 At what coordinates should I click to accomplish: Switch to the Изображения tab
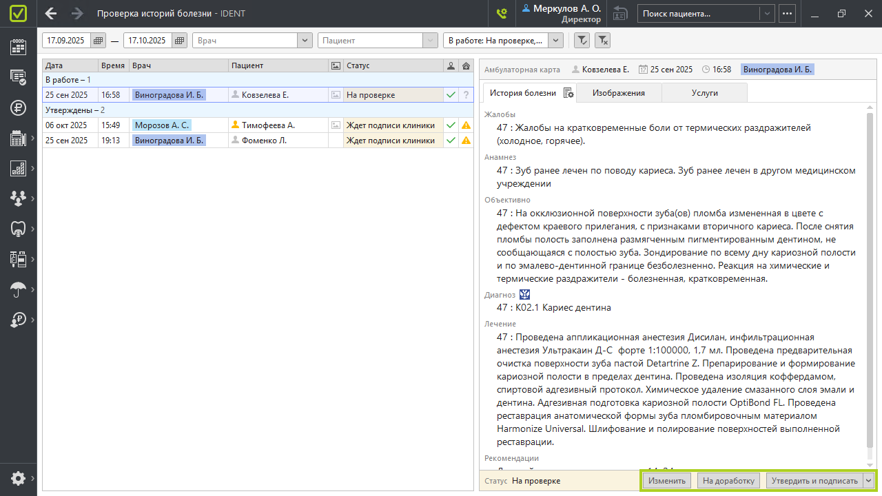coord(618,93)
